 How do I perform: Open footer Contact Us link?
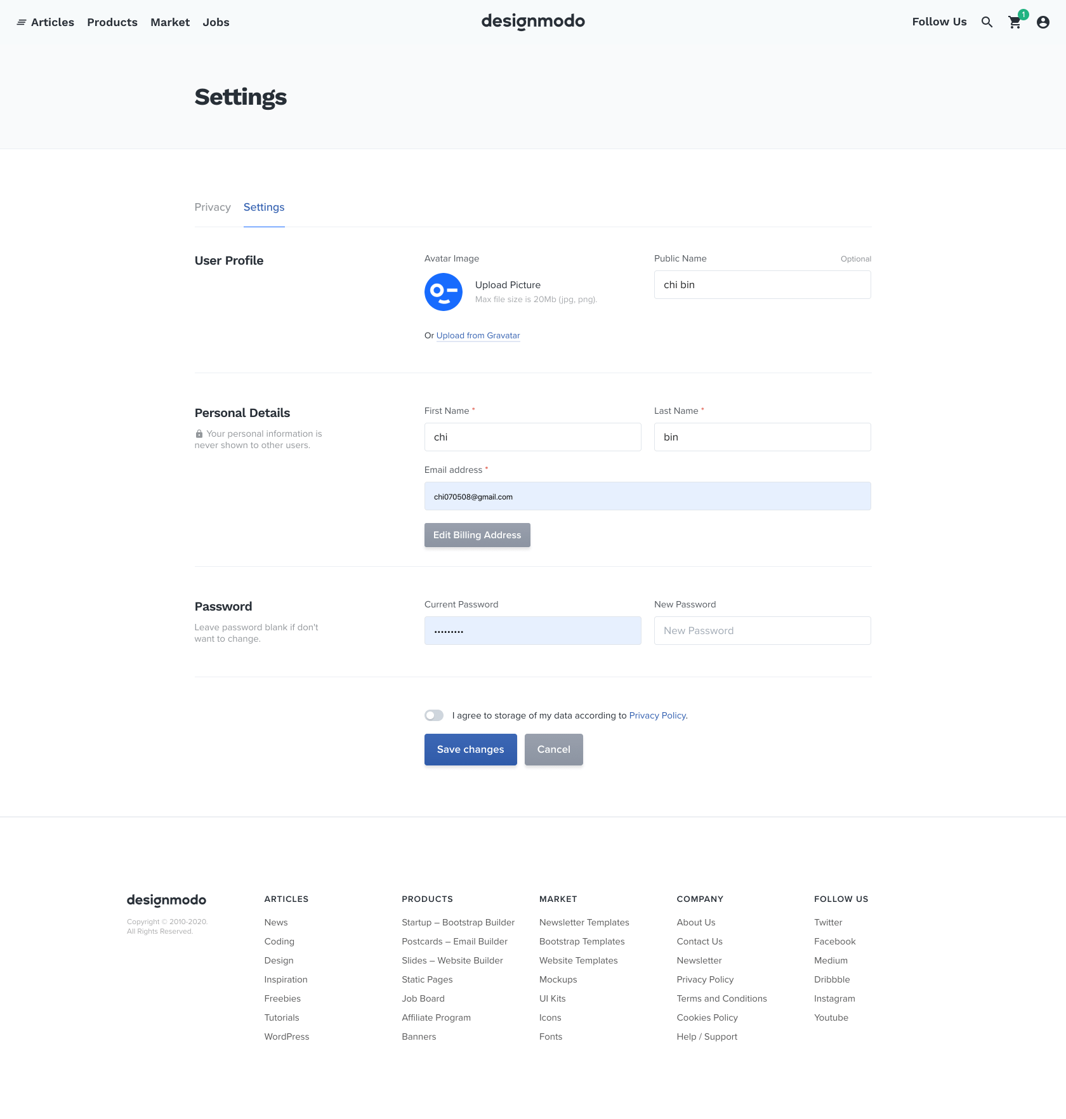coord(700,941)
